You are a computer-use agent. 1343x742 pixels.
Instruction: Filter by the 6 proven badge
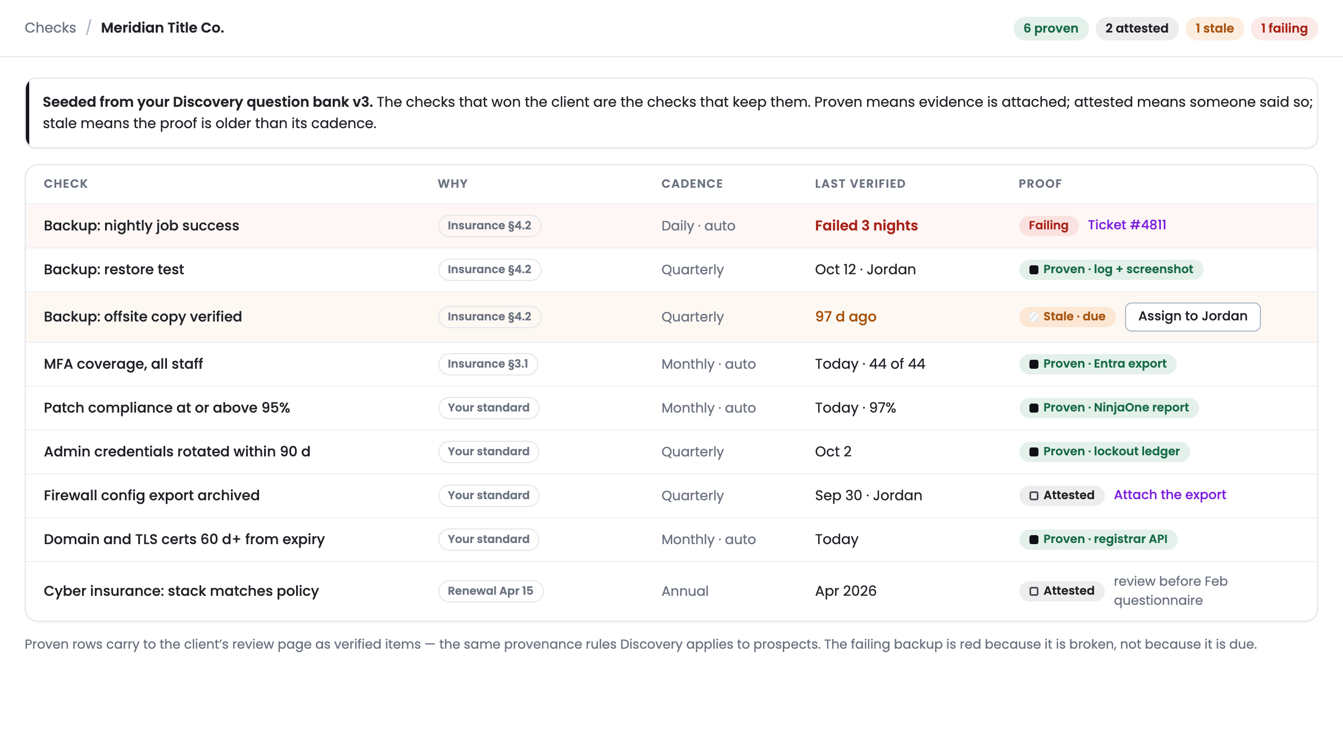1051,28
